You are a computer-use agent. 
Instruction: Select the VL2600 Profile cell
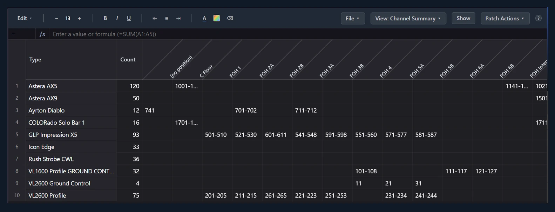[71, 196]
